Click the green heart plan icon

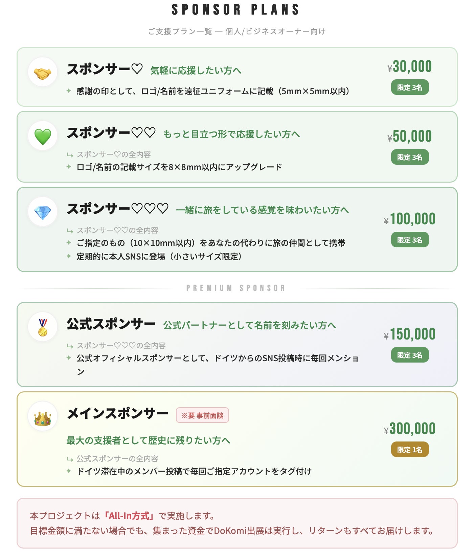tap(43, 136)
